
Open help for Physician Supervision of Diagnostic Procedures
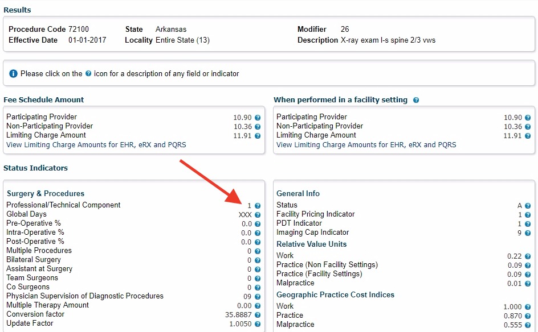pyautogui.click(x=258, y=297)
